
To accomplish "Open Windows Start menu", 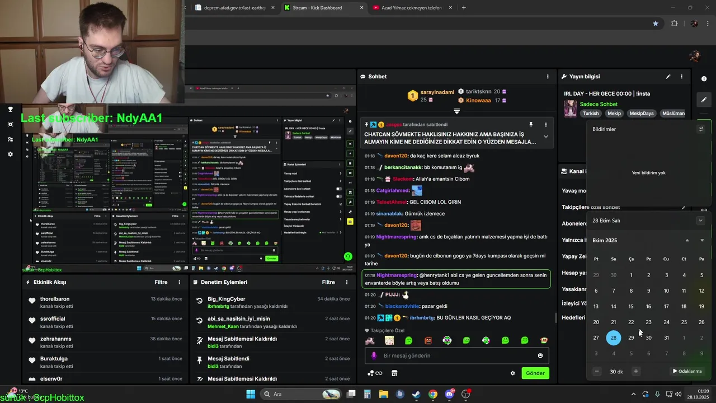I will point(251,394).
